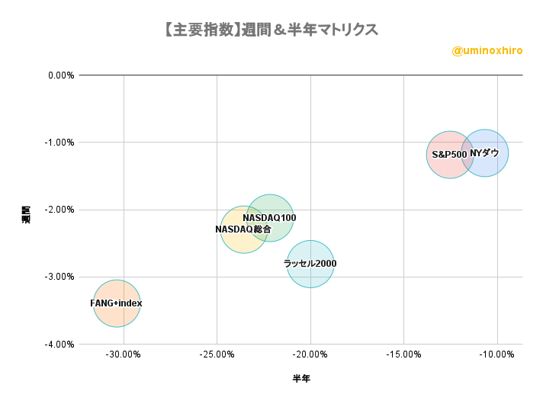Image resolution: width=543 pixels, height=404 pixels.
Task: Click the -15.00% x-axis label
Action: (x=403, y=354)
